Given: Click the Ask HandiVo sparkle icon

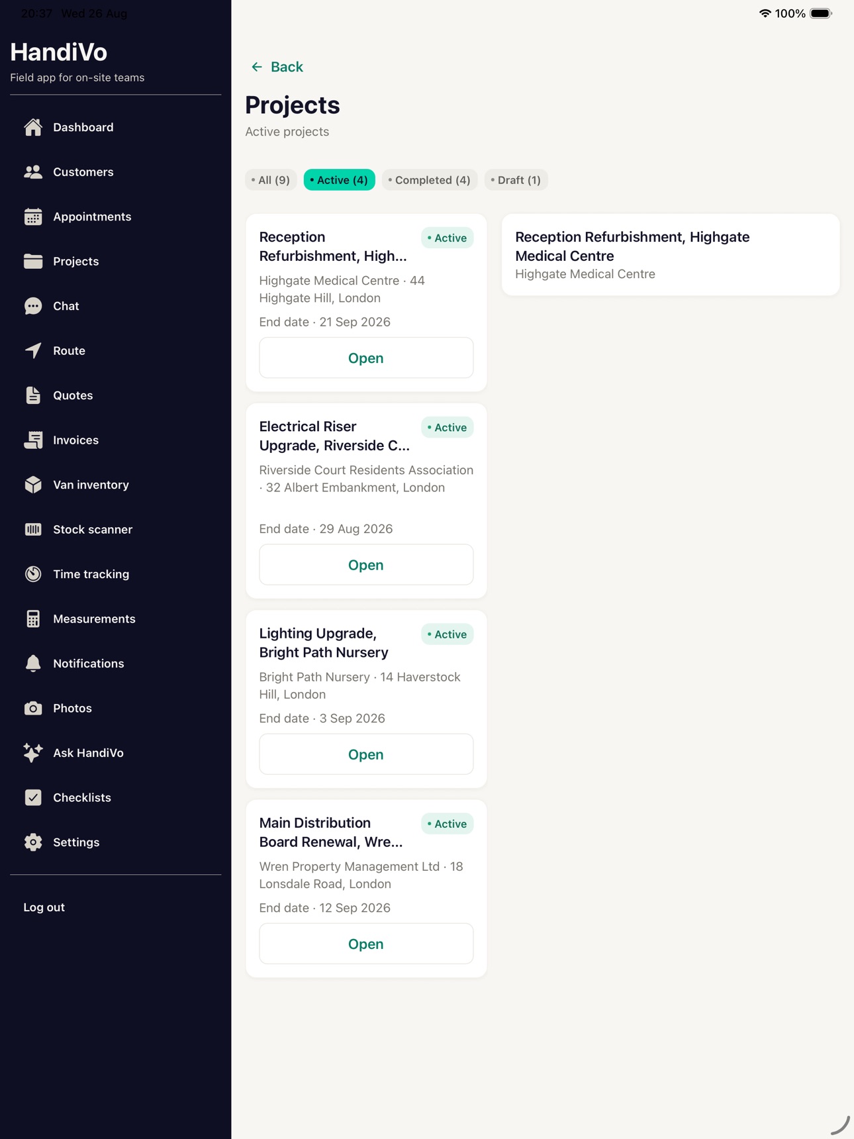Looking at the screenshot, I should 33,753.
